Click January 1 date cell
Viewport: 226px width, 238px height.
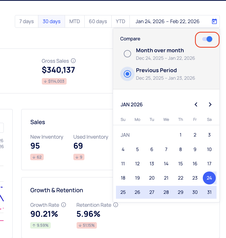click(180, 135)
